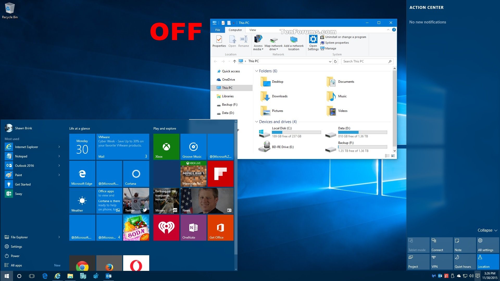This screenshot has width=500, height=281.
Task: Click Tablet mode icon in Action Center
Action: (x=417, y=244)
